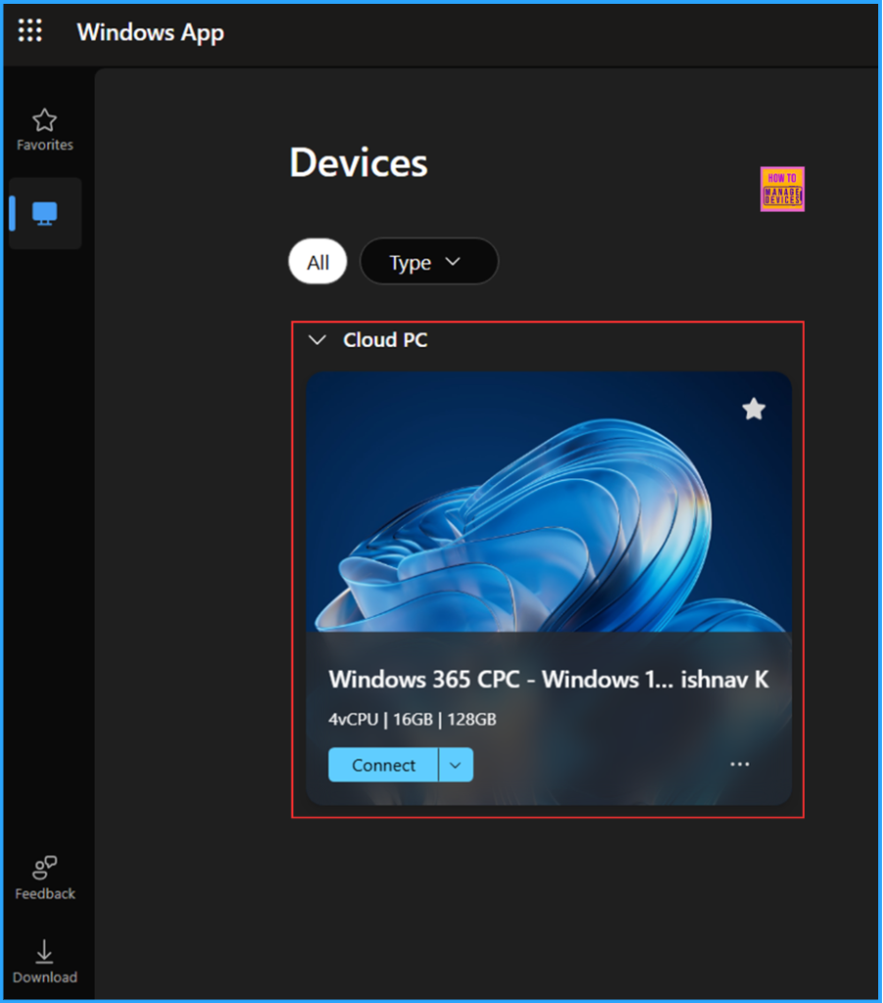Screen dimensions: 883x1003
Task: Click the Windows 365 CPC device name
Action: [x=549, y=680]
